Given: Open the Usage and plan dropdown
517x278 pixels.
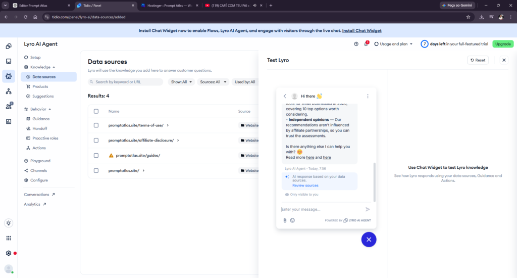Looking at the screenshot, I should tap(393, 44).
